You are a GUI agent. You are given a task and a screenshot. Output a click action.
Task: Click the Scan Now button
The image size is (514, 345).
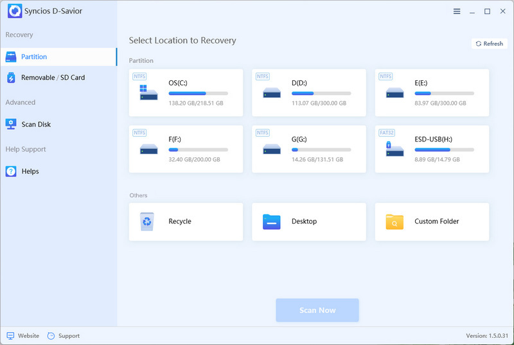[317, 310]
